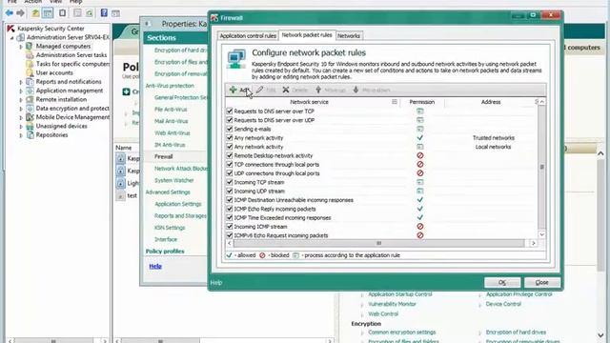
Task: Open Web Anti-Virus section
Action: [x=172, y=133]
